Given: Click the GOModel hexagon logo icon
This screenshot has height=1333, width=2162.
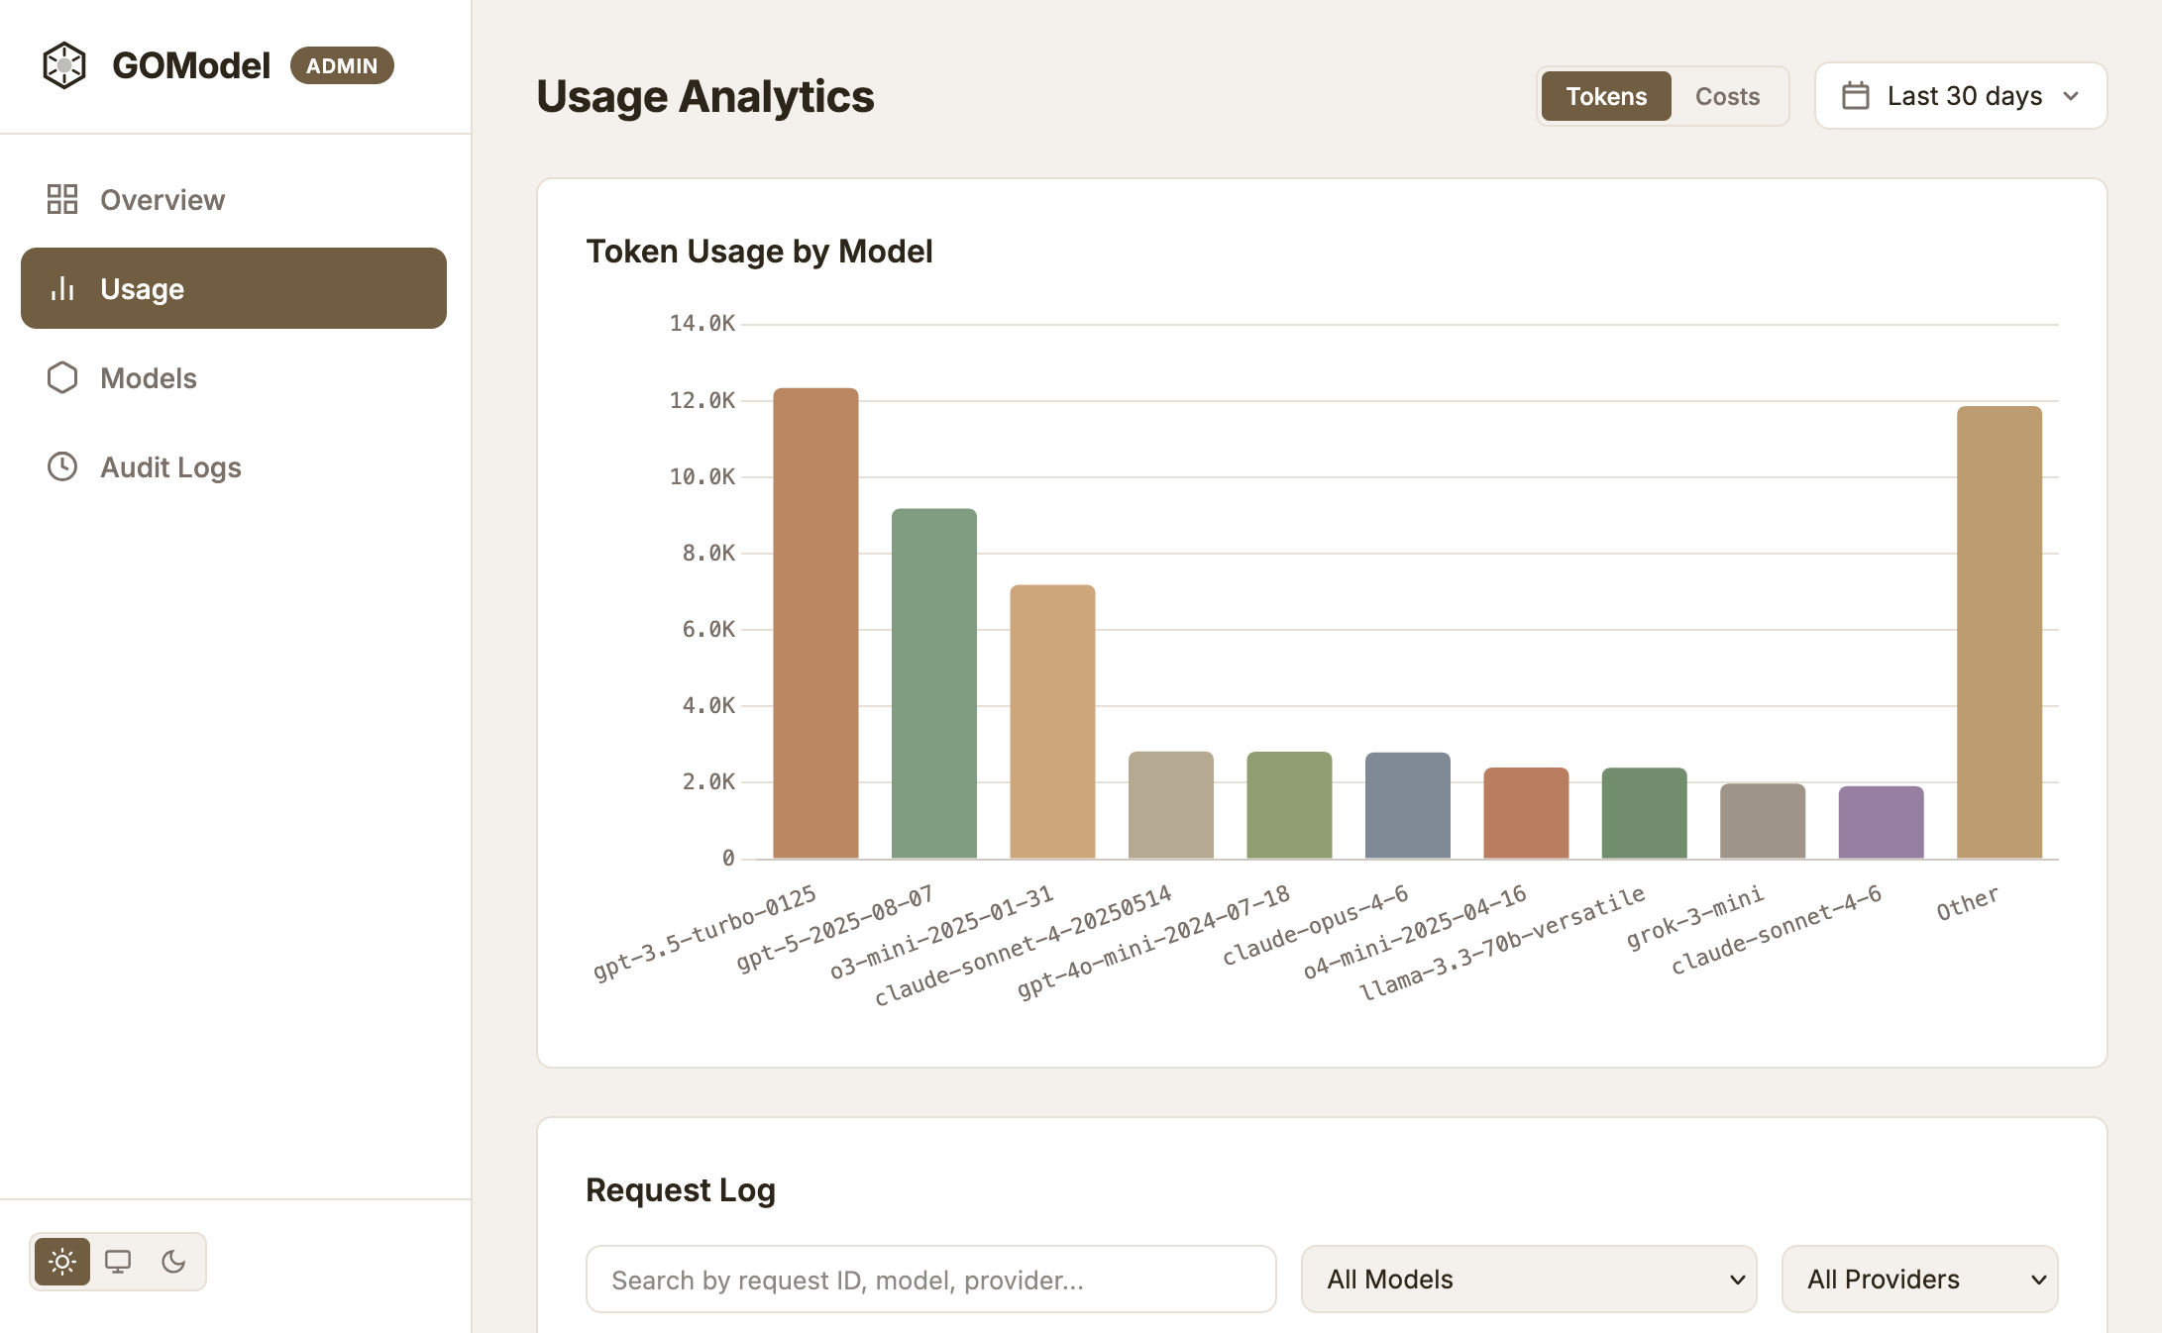Looking at the screenshot, I should pos(64,65).
